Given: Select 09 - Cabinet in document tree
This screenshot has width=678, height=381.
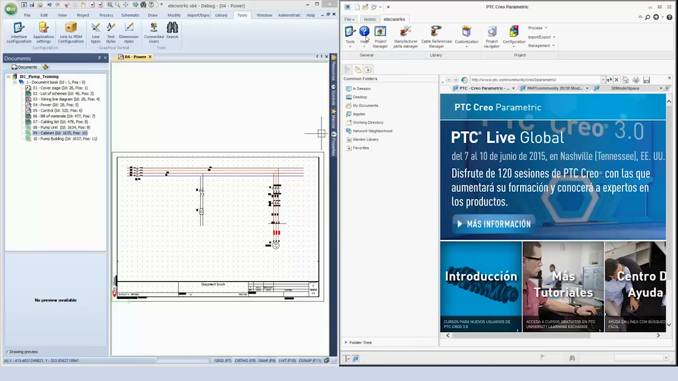Looking at the screenshot, I should 60,133.
